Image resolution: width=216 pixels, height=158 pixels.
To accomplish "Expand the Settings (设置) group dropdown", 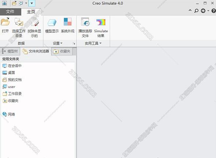I will (58, 43).
